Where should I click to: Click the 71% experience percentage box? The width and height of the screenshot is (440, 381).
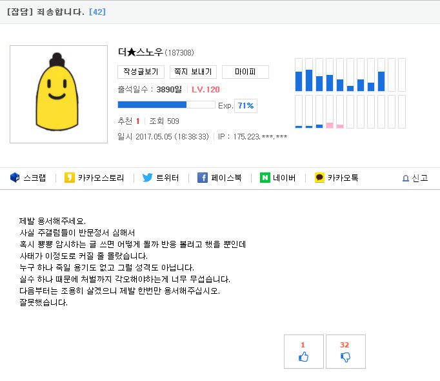click(x=245, y=105)
